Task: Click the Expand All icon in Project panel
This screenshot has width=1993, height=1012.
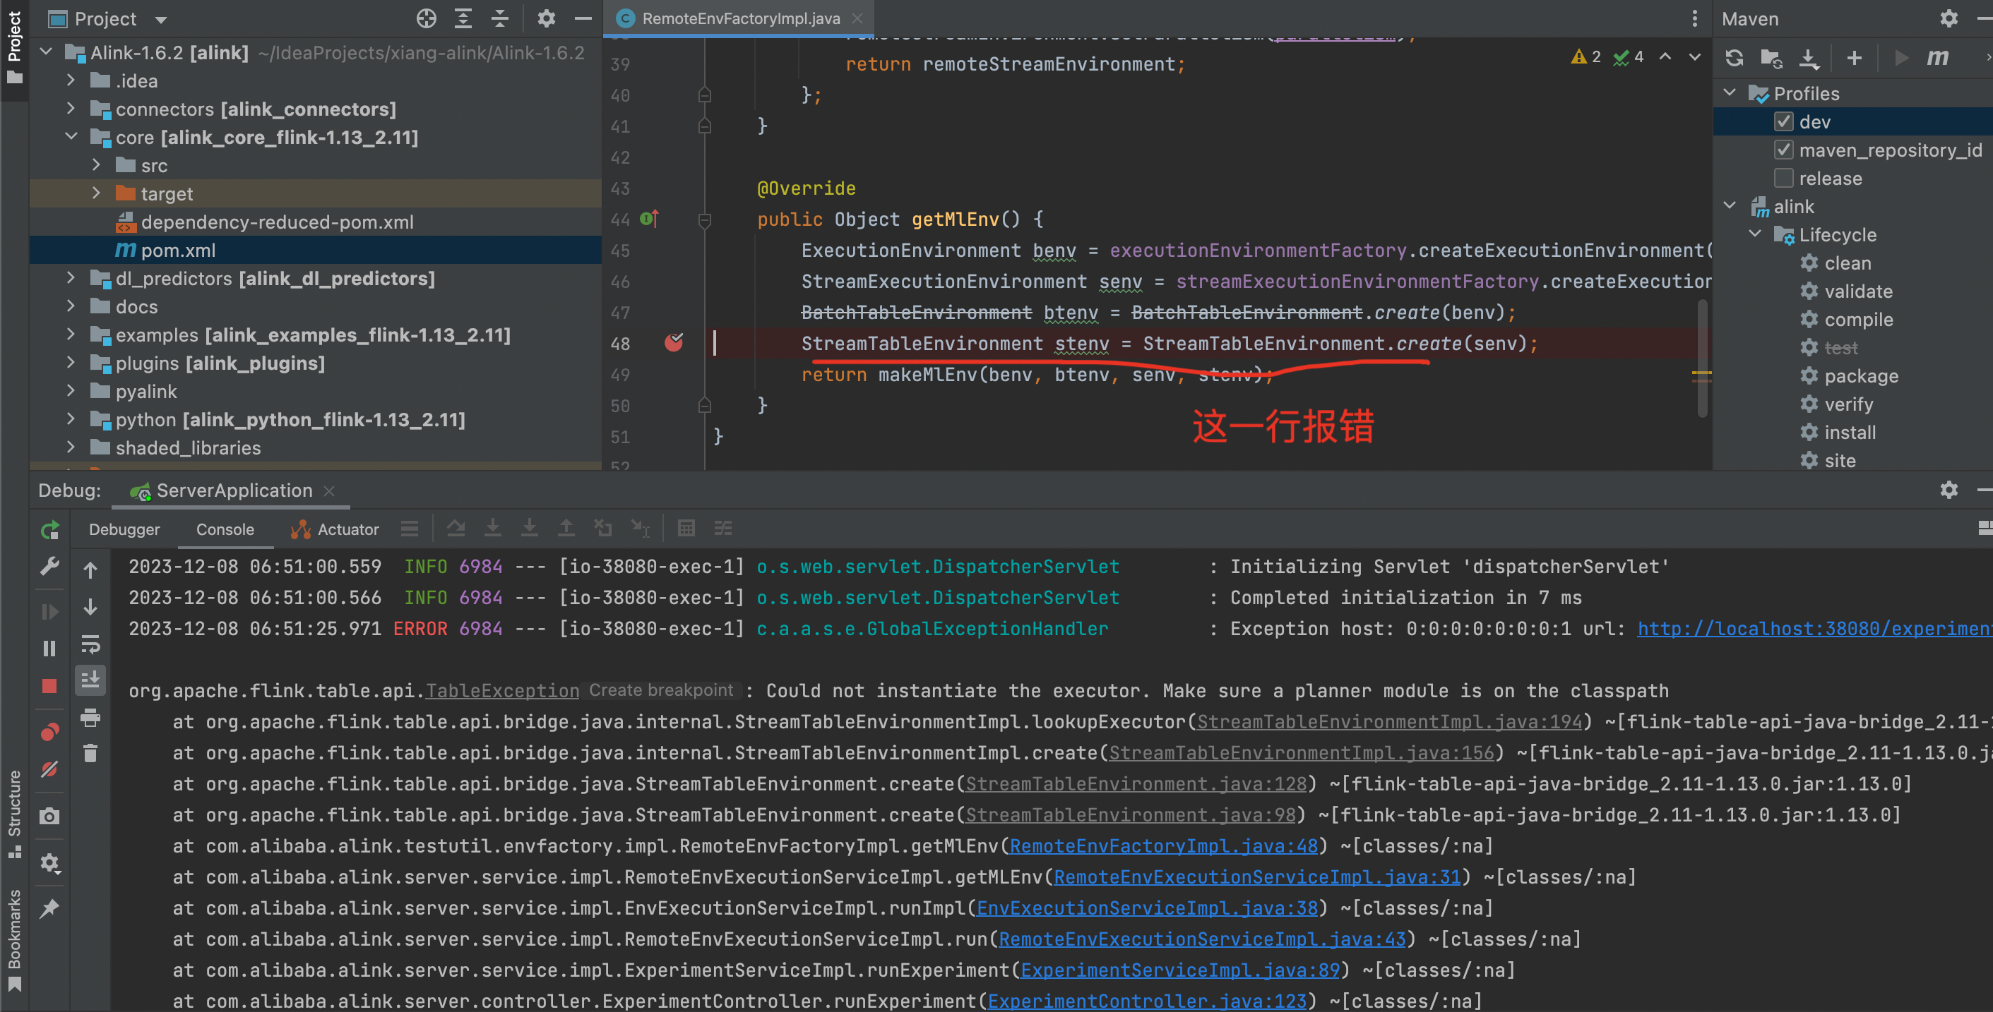Action: (x=463, y=18)
